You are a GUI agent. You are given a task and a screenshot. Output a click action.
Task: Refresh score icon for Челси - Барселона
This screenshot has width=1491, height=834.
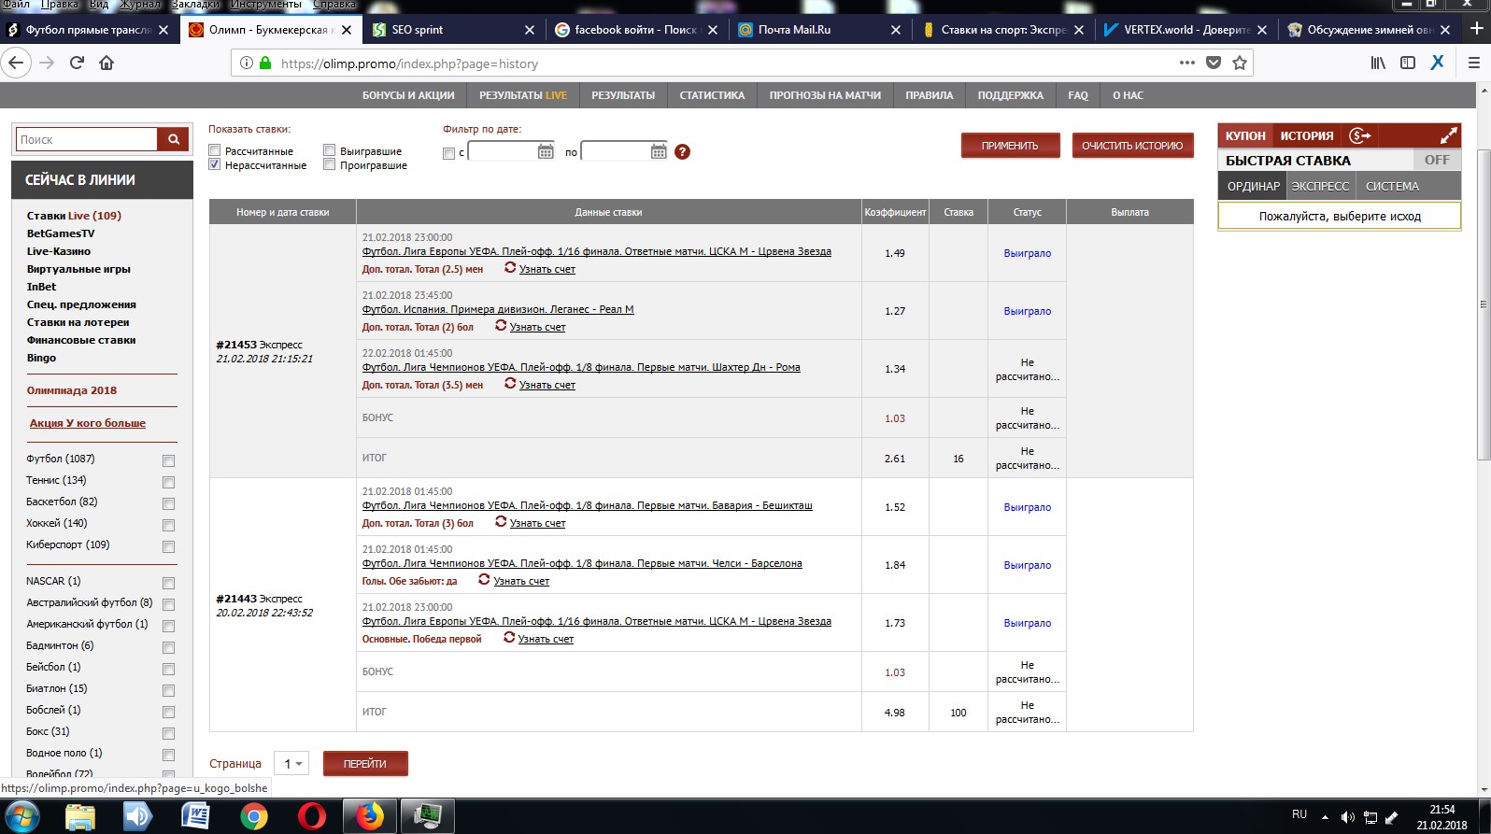pos(484,580)
